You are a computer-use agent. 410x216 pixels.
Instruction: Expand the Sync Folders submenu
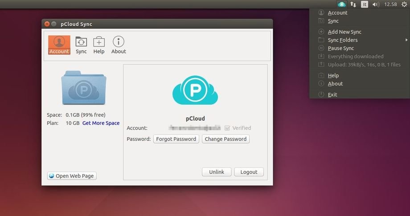point(343,40)
